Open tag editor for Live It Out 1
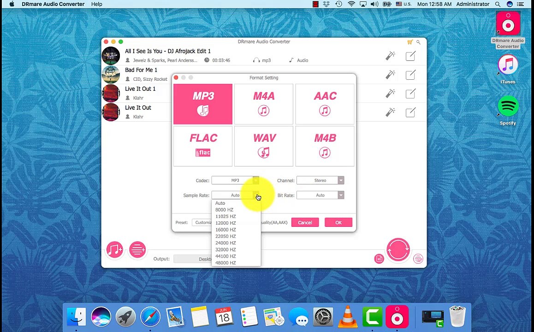Viewport: 534px width, 332px height. 410,93
